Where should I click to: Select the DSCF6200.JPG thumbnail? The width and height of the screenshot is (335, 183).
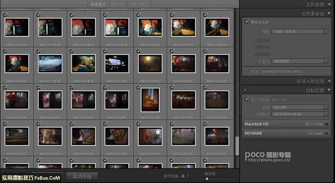(x=150, y=136)
